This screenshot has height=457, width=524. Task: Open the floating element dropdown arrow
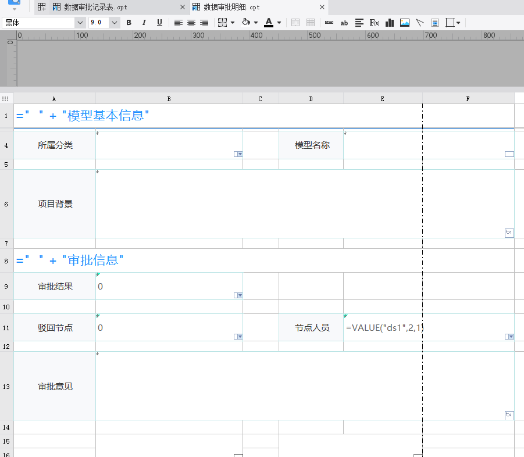[458, 23]
